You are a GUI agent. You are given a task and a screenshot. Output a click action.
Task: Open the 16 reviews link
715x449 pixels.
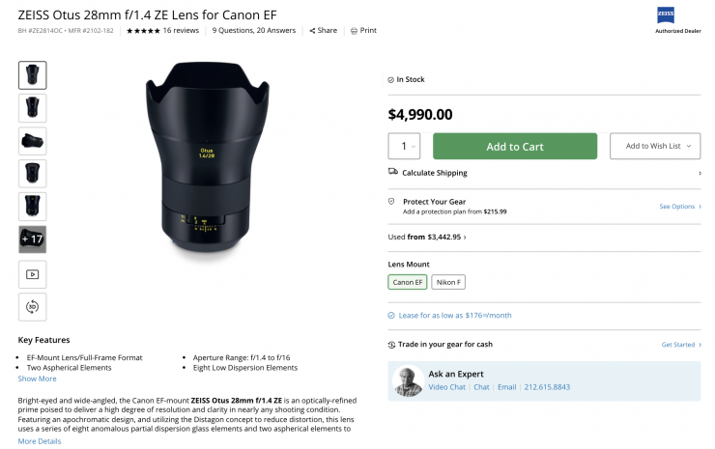181,30
